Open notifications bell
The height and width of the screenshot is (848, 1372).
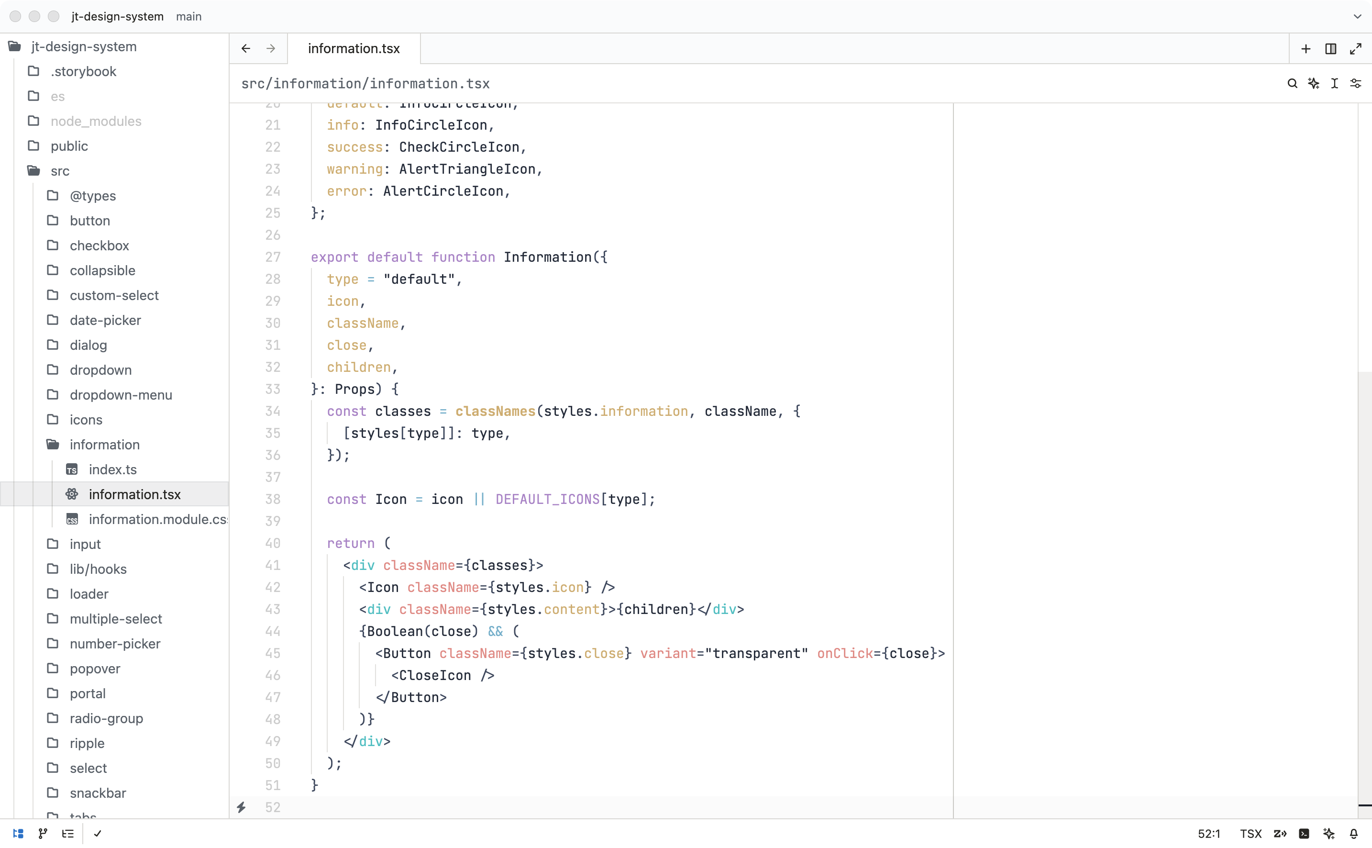click(1353, 834)
